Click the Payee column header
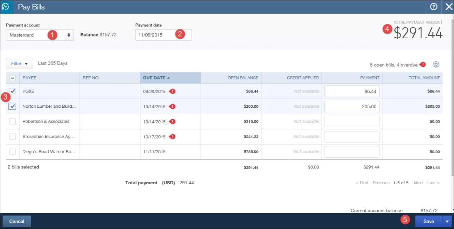454x229 pixels. [29, 78]
